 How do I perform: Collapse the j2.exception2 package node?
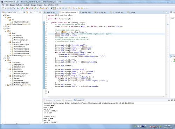coord(8,42)
